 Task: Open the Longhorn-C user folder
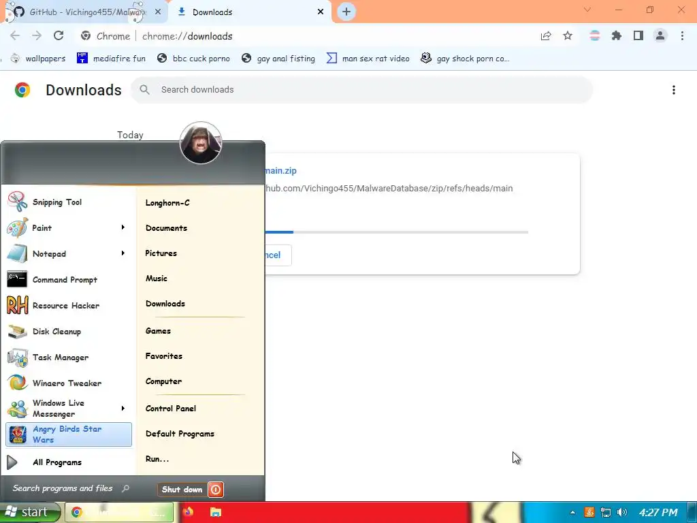pos(167,203)
